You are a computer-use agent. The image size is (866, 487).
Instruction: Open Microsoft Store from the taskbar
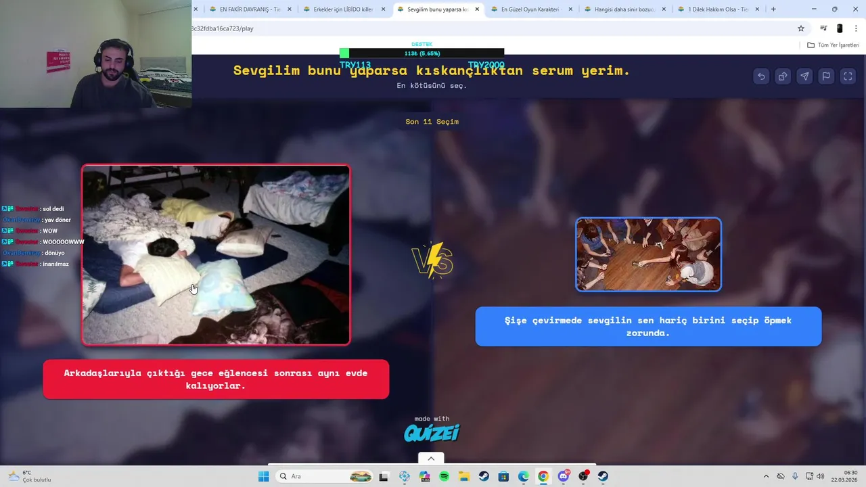[503, 476]
